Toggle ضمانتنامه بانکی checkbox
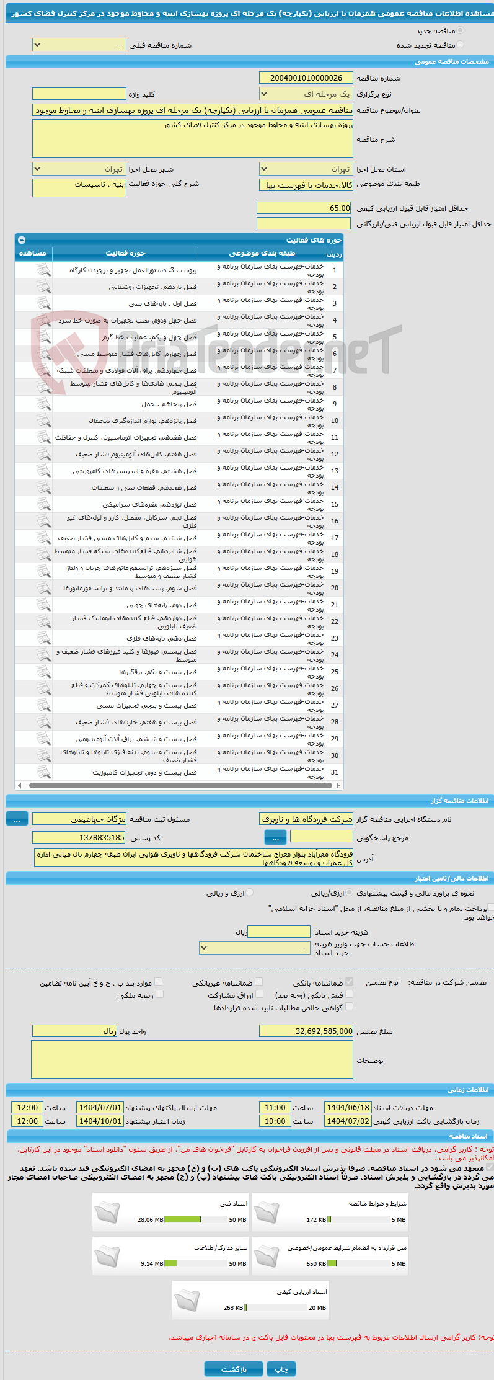 coord(349,982)
